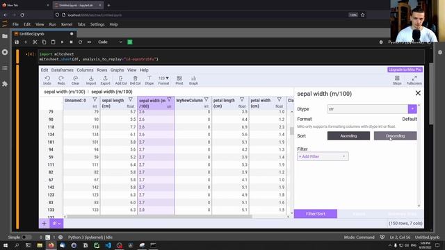Open the Add Filter dropdown
This screenshot has height=250, width=445.
point(323,156)
